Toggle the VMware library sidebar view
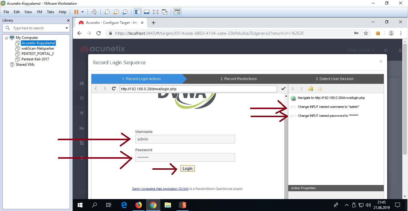The height and width of the screenshot is (211, 408). point(138,12)
